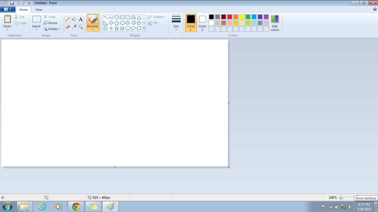Pick the yellow color swatch
This screenshot has height=212, width=378.
(242, 17)
